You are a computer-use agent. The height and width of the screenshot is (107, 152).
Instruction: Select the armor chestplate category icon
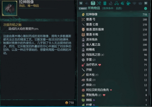click(x=105, y=3)
